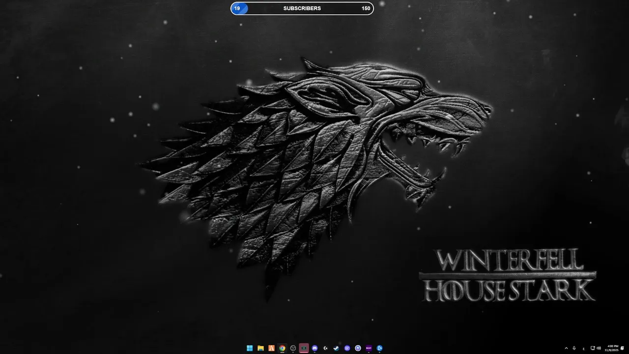Open the purple NEXT app icon
This screenshot has width=629, height=354.
tap(369, 348)
